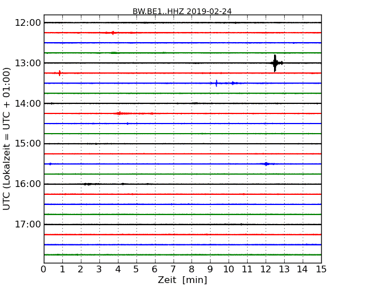Click the 14:00 time label
This screenshot has width=365, height=292.
coord(28,103)
